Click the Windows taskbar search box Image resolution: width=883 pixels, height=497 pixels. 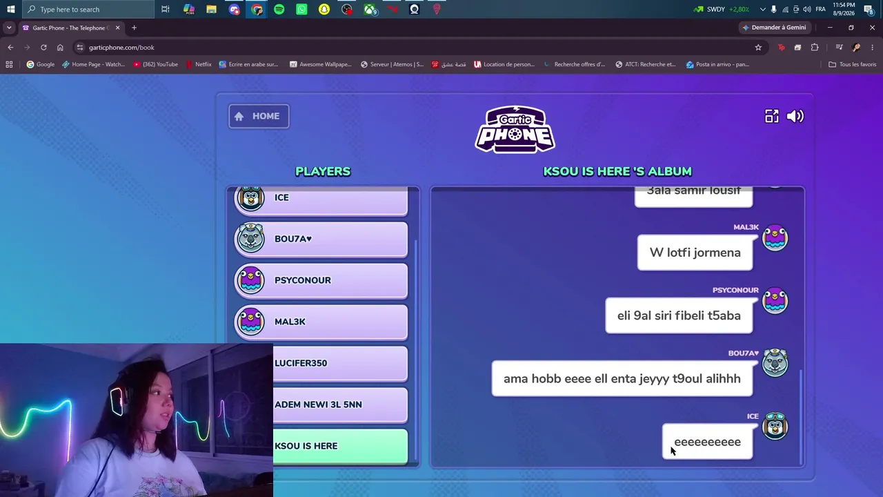tap(88, 9)
